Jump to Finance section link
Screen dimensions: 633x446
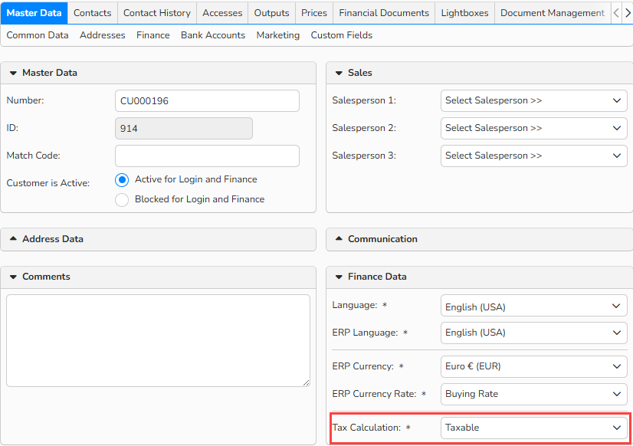153,35
